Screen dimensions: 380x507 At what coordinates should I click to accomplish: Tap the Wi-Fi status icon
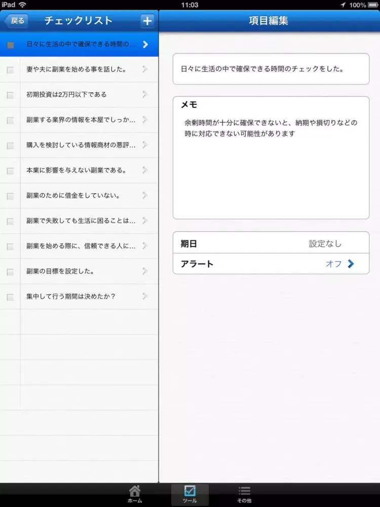22,5
